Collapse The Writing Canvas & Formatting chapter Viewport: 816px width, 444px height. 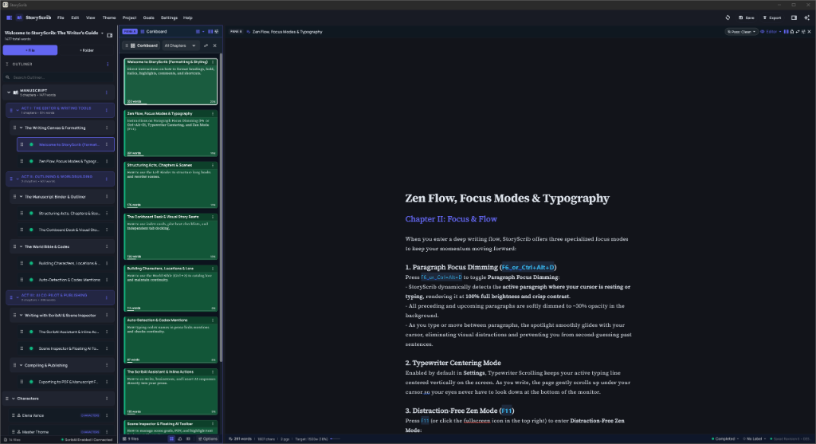click(x=21, y=128)
